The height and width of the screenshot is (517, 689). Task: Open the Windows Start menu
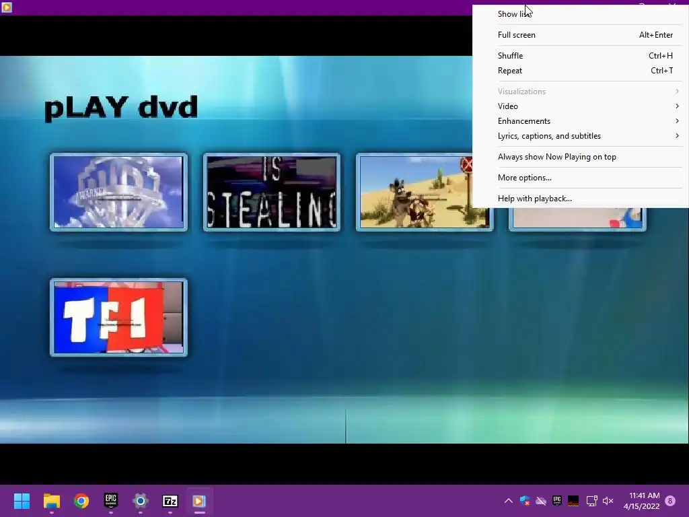[x=22, y=501]
